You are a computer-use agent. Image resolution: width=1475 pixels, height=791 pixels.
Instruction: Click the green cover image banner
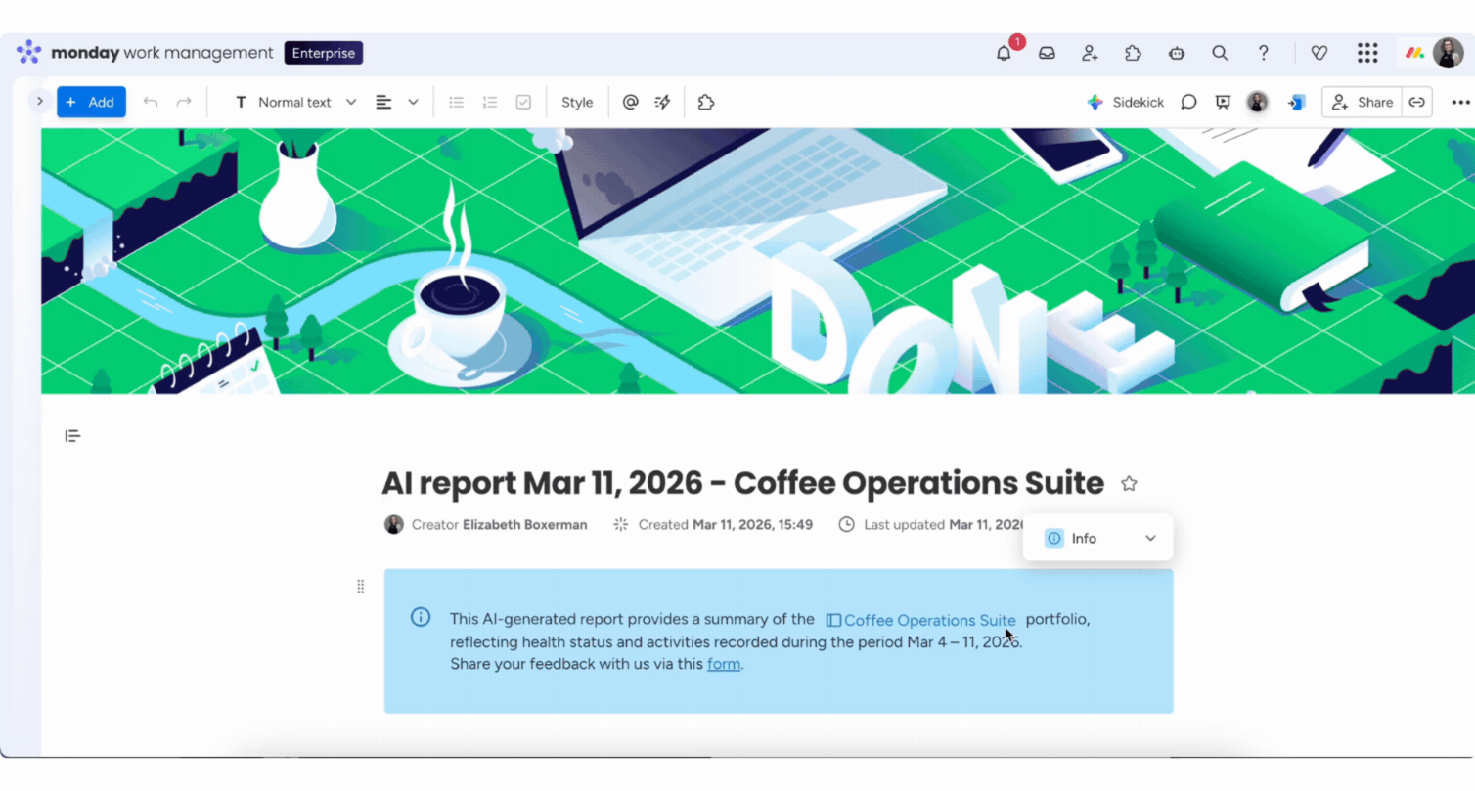758,261
